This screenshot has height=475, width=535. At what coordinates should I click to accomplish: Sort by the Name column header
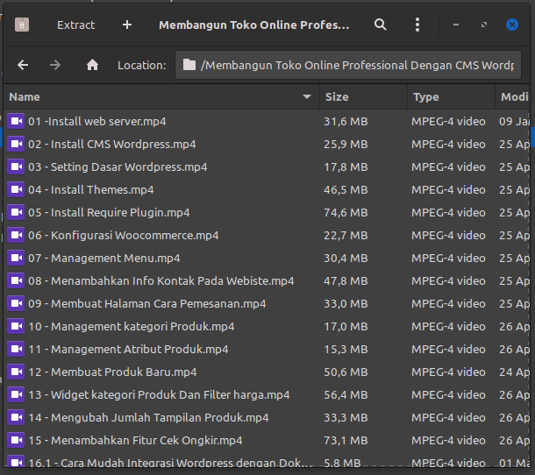tap(161, 97)
